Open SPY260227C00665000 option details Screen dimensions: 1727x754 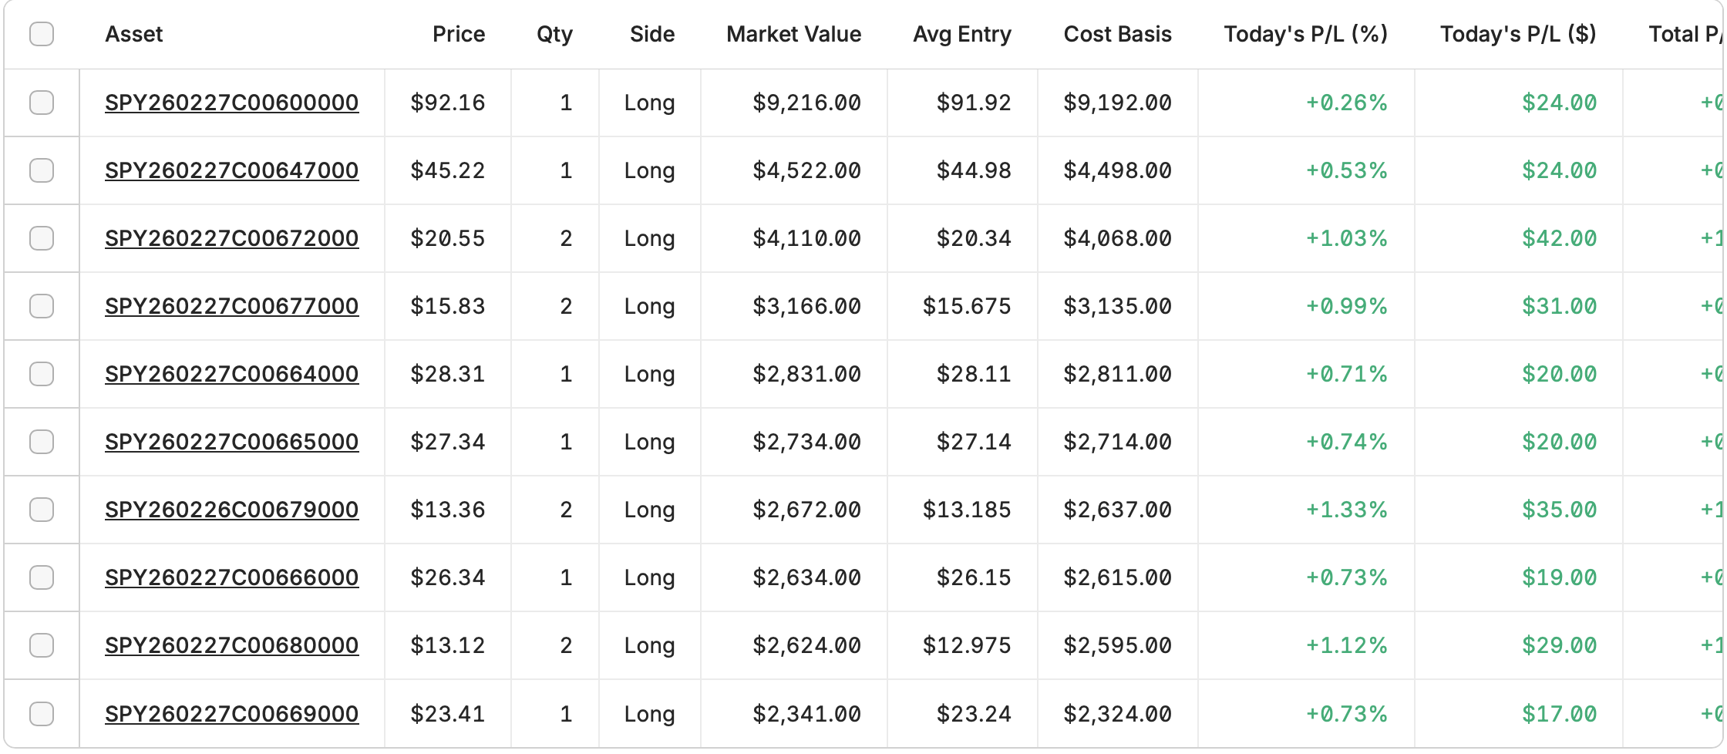(231, 442)
